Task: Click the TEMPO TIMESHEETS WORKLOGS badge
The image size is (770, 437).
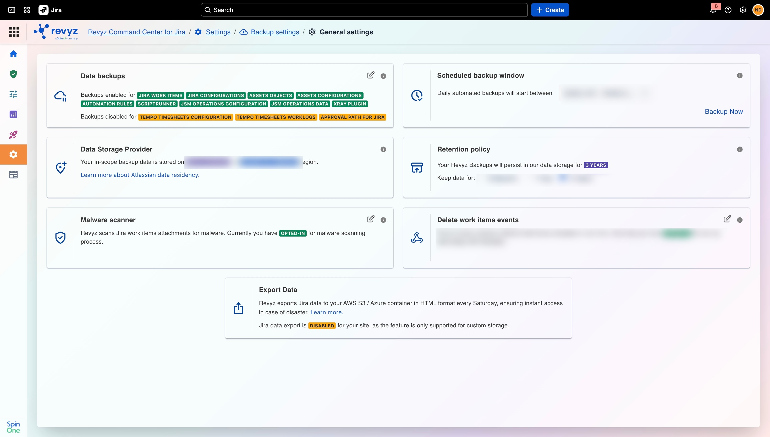Action: click(276, 117)
